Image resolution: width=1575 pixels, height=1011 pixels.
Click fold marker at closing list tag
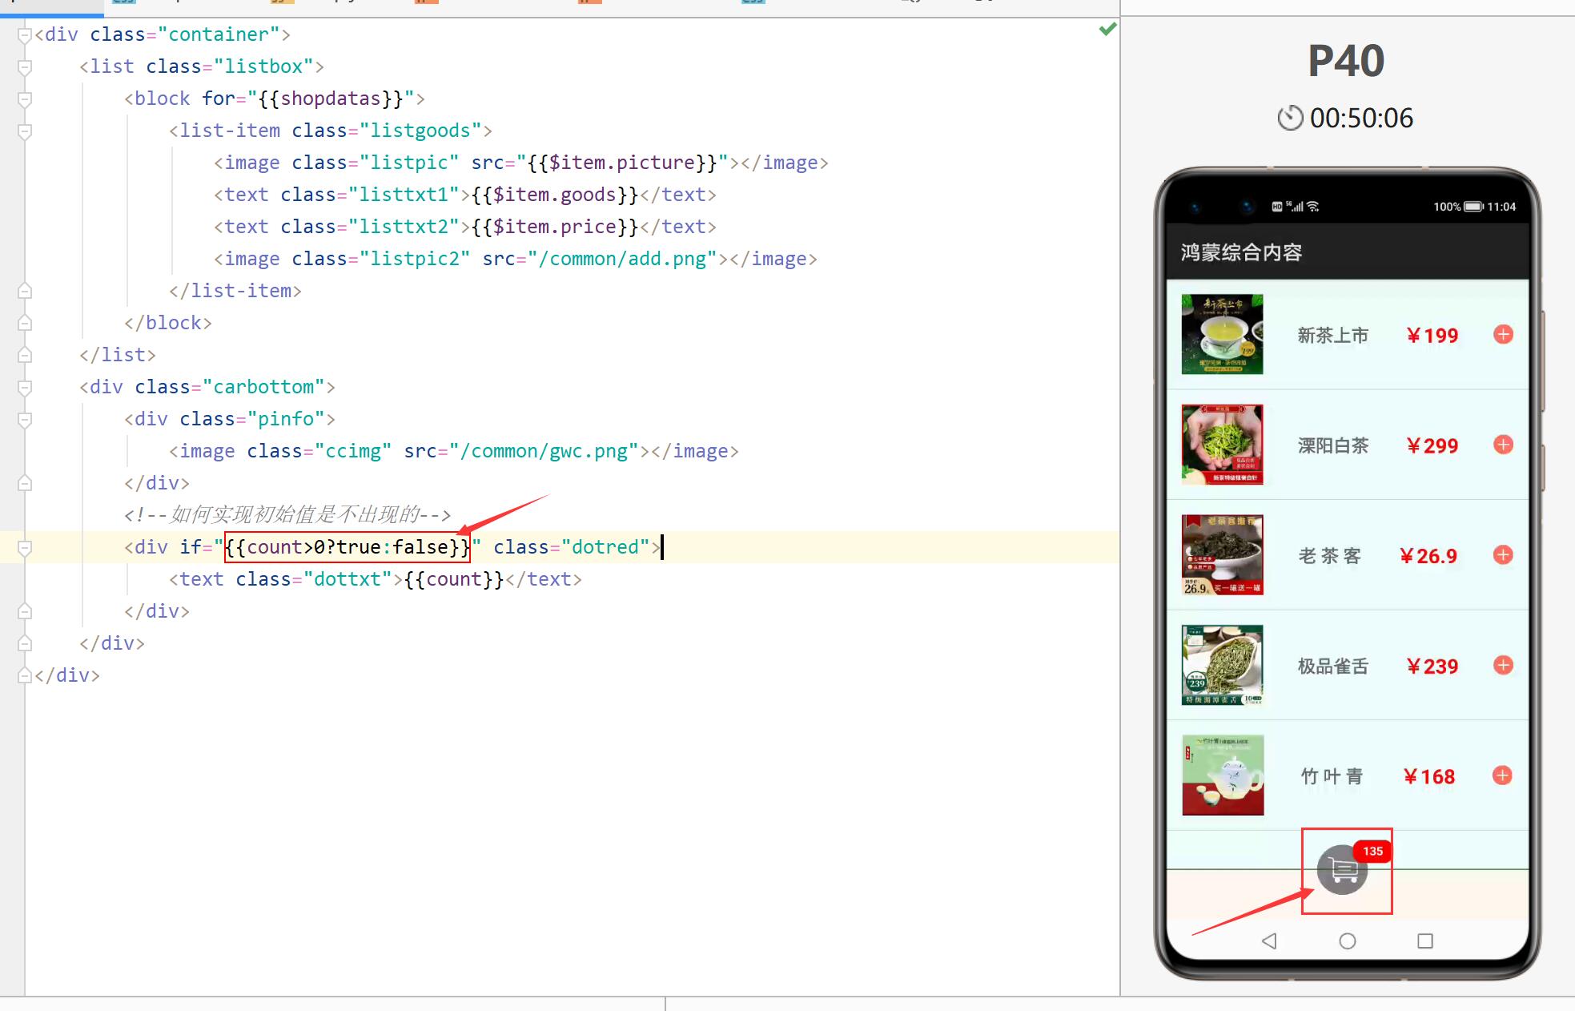pos(25,355)
